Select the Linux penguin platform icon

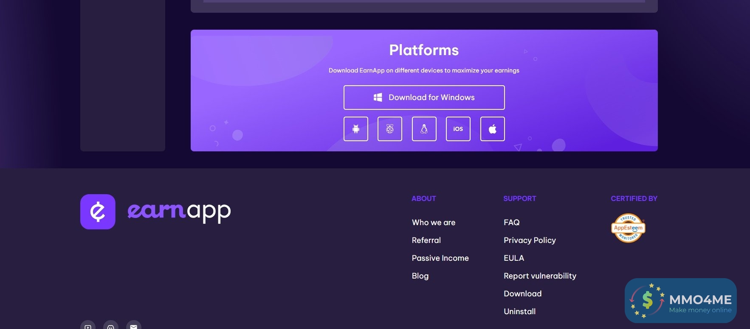[424, 129]
